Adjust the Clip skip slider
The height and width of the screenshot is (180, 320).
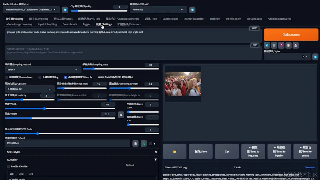click(x=99, y=11)
